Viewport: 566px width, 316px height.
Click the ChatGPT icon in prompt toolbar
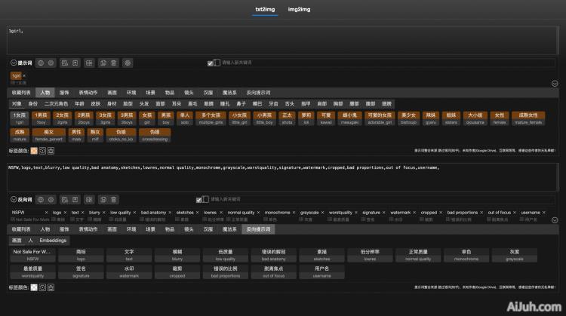128,63
